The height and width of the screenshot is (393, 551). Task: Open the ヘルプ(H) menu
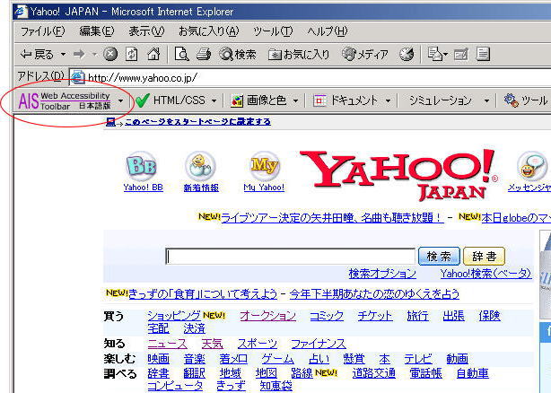coord(328,31)
